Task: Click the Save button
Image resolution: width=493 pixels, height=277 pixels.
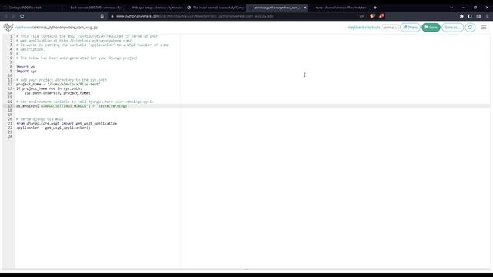Action: pos(431,28)
